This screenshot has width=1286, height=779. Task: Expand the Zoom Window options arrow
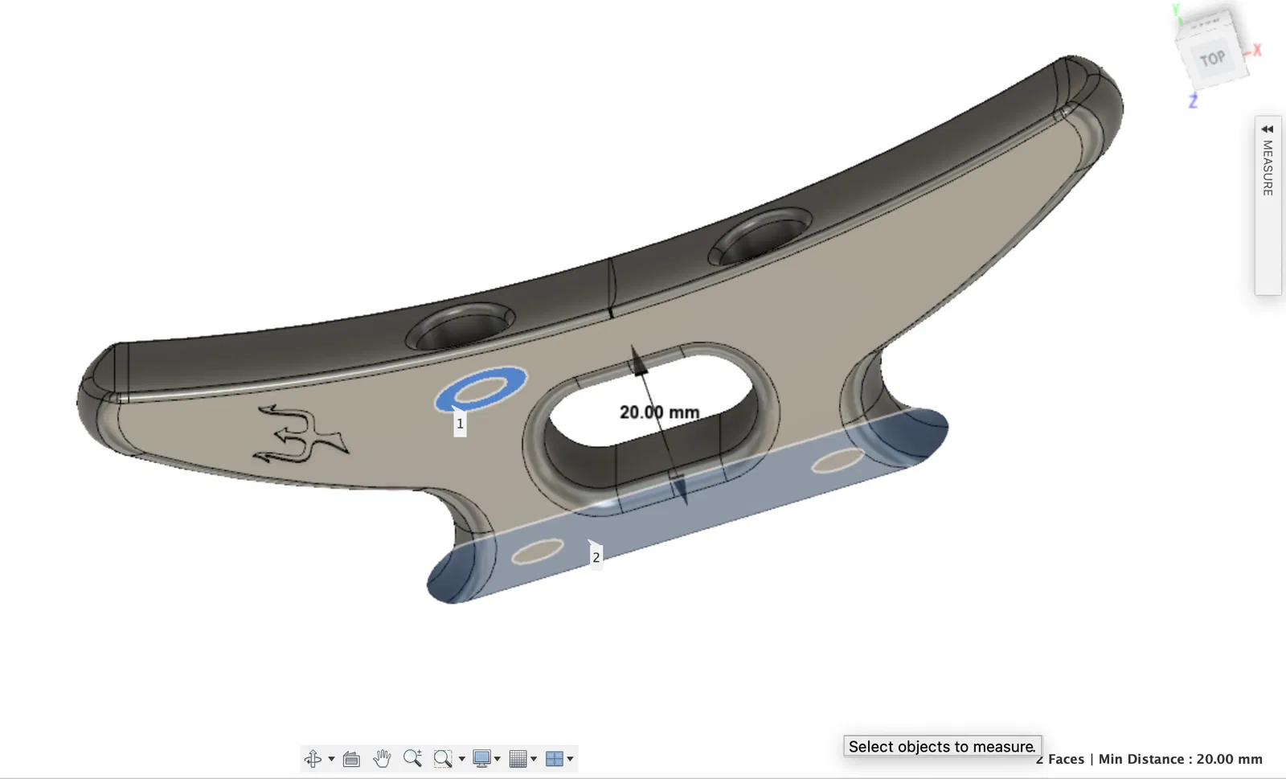pos(461,758)
